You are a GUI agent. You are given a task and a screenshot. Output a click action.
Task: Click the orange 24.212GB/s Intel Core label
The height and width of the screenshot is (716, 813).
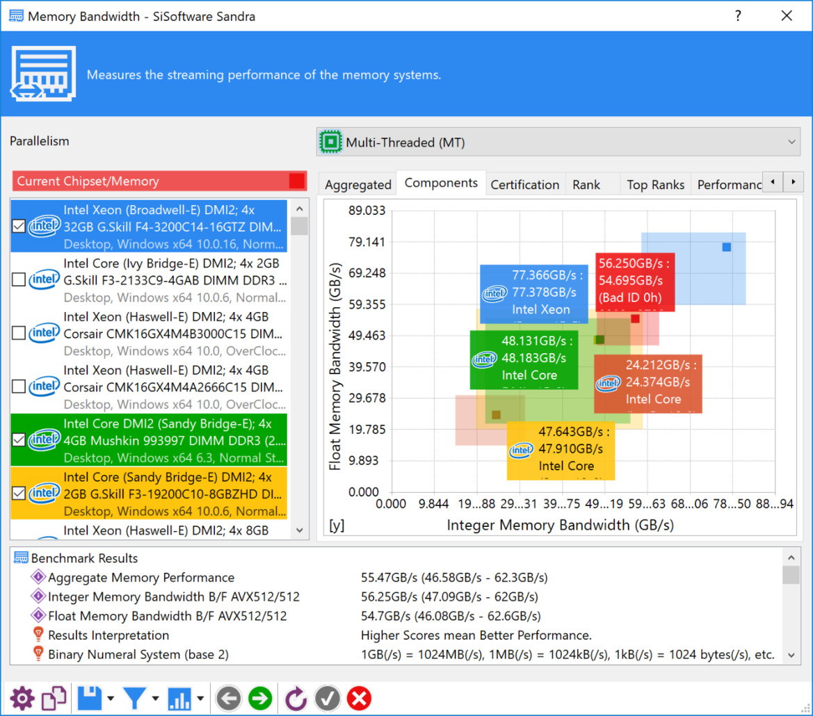(648, 384)
